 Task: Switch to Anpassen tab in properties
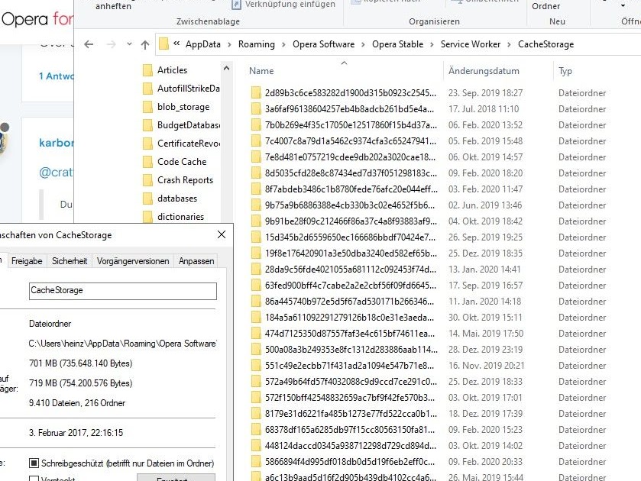pos(196,261)
